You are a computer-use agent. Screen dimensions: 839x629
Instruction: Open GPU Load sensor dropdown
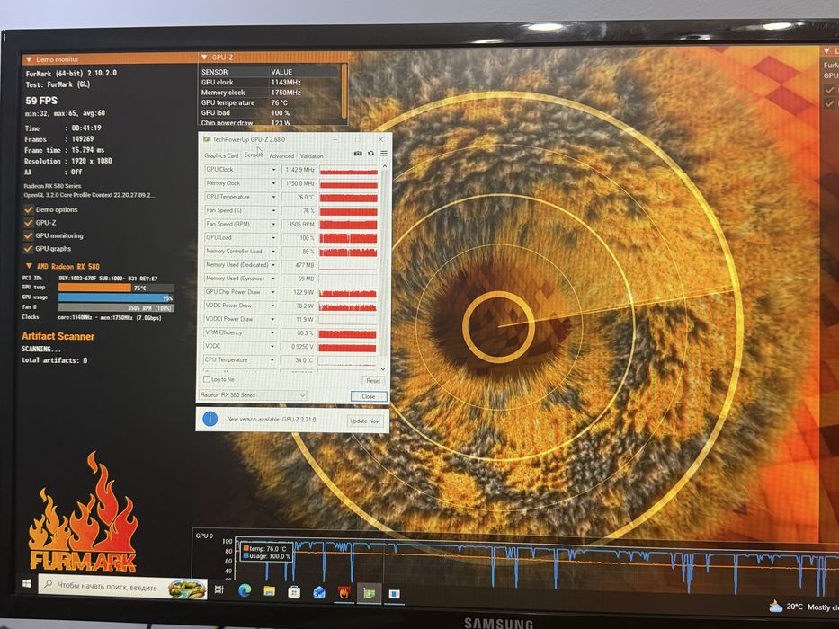(x=273, y=237)
